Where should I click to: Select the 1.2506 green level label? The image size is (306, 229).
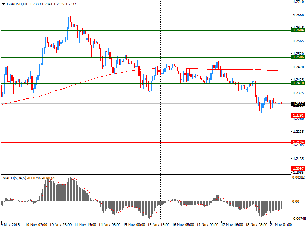pyautogui.click(x=298, y=57)
